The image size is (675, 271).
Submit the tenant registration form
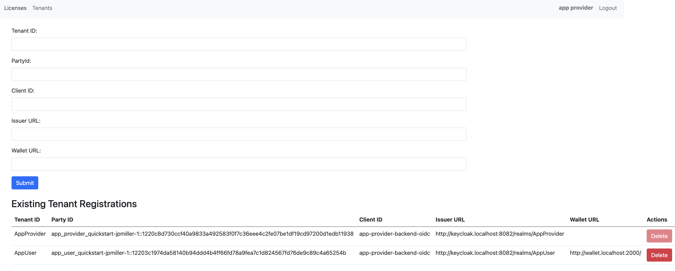pyautogui.click(x=25, y=183)
